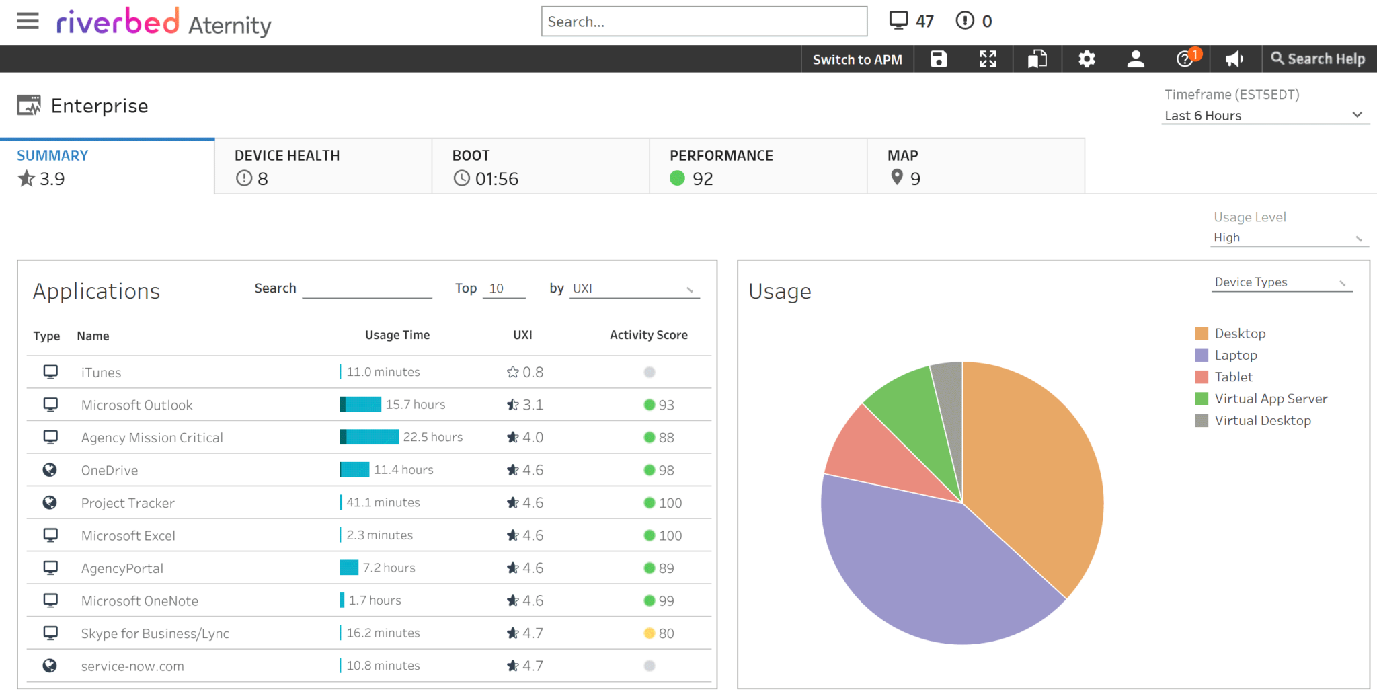
Task: Enter fullscreen presentation mode
Action: click(987, 59)
